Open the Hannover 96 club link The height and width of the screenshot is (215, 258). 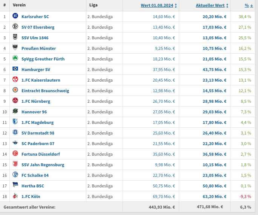[x=34, y=112]
